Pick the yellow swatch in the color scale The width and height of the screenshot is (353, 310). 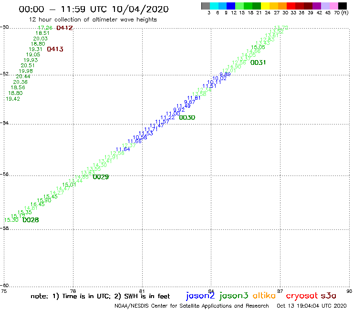click(265, 6)
